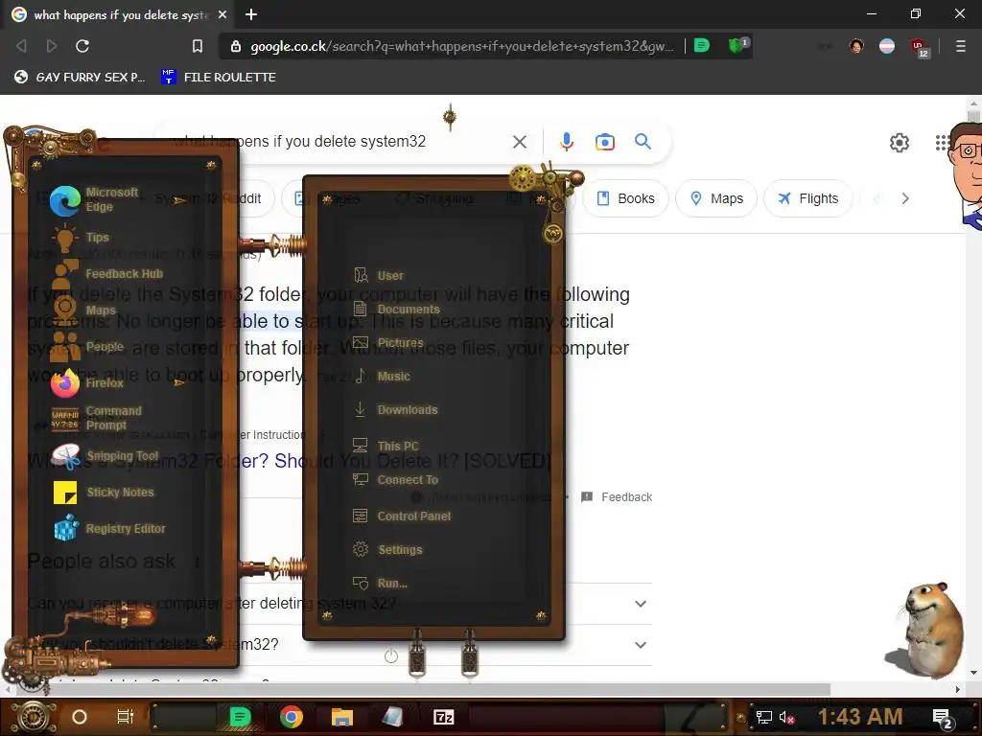Search by image with camera icon
Screen dimensions: 982x736
604,142
